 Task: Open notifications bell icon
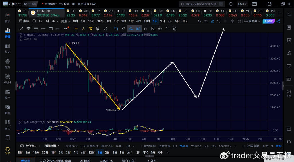[x=231, y=4]
